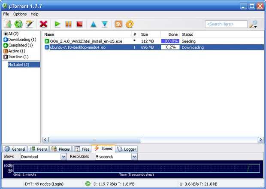This screenshot has width=266, height=189.
Task: Click the blue downloading icon of ubuntu torrent
Action: pos(47,47)
